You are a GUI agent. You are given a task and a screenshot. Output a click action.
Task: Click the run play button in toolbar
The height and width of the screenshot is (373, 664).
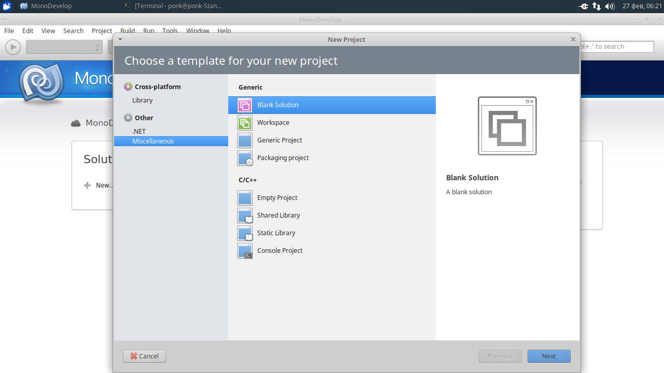[13, 47]
